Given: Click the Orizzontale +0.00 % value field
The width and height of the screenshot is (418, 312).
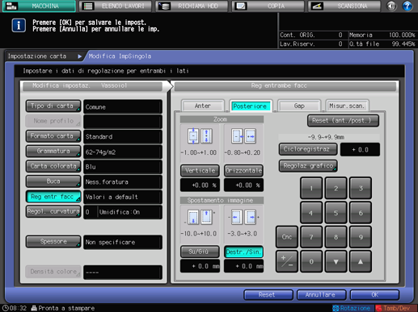Looking at the screenshot, I should coord(243,185).
